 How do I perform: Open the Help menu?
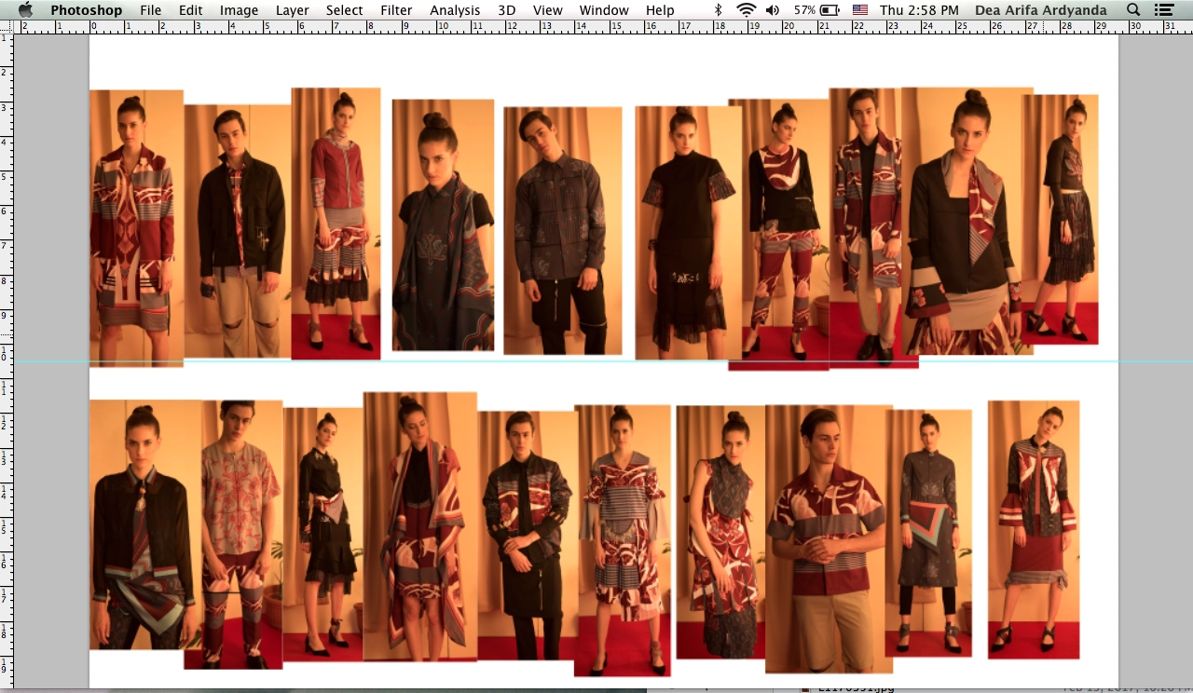(x=660, y=10)
